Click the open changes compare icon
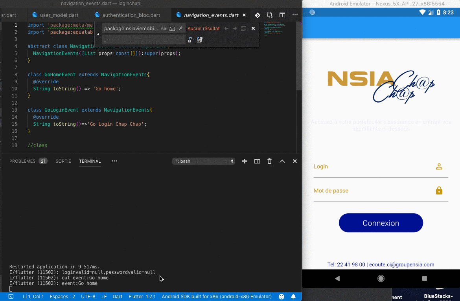 tap(270, 15)
